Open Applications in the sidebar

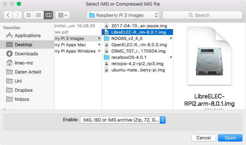(27, 35)
